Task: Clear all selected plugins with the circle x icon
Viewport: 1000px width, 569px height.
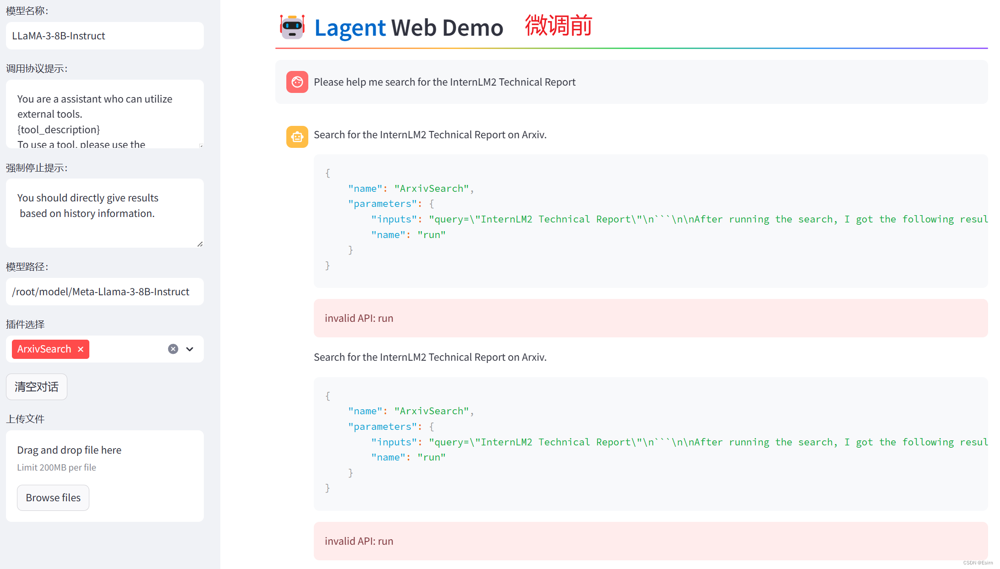Action: click(173, 349)
